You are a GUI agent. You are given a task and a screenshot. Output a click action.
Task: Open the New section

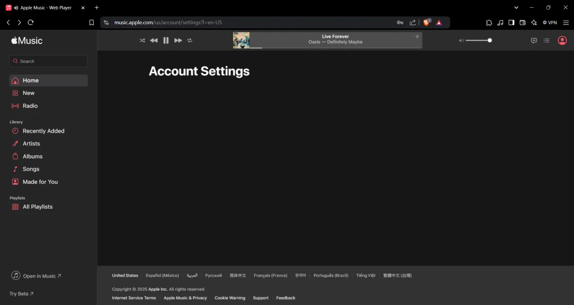click(x=48, y=93)
